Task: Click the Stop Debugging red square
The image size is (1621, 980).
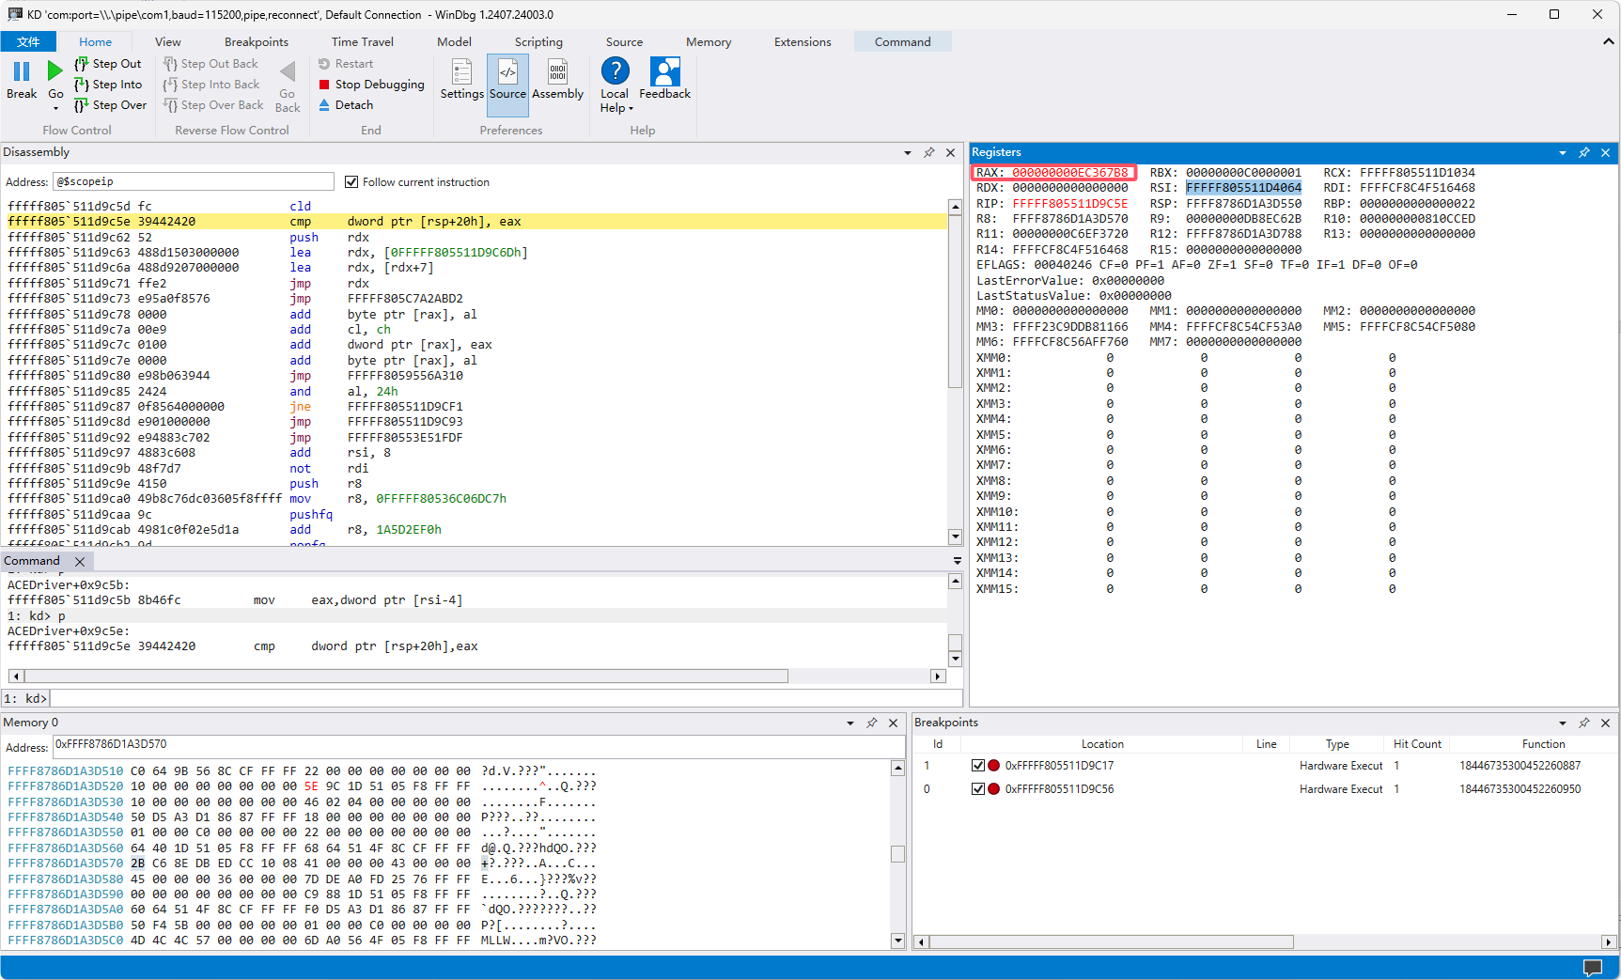Action: pos(324,85)
